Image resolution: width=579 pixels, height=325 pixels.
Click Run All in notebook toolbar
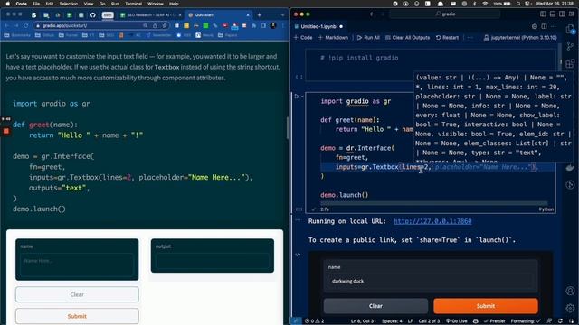pos(368,38)
